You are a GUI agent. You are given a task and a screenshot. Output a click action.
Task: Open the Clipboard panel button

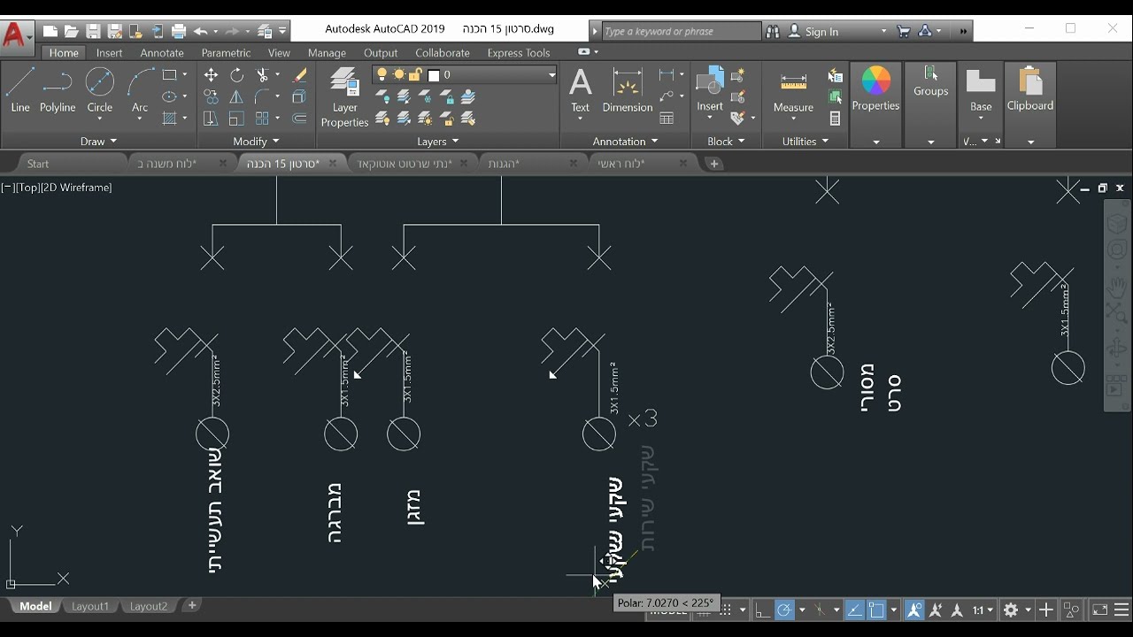[x=1030, y=104]
